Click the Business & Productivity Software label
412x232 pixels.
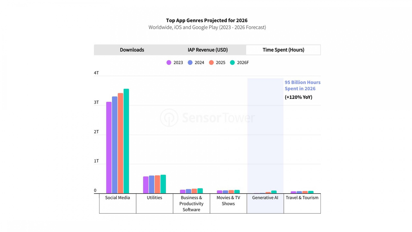click(x=191, y=204)
